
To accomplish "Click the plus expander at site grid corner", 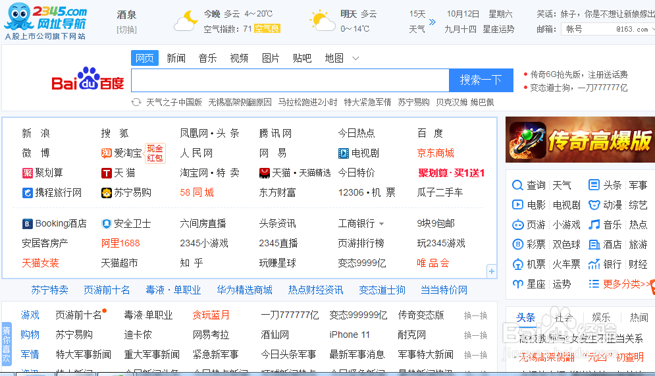I will pyautogui.click(x=492, y=271).
